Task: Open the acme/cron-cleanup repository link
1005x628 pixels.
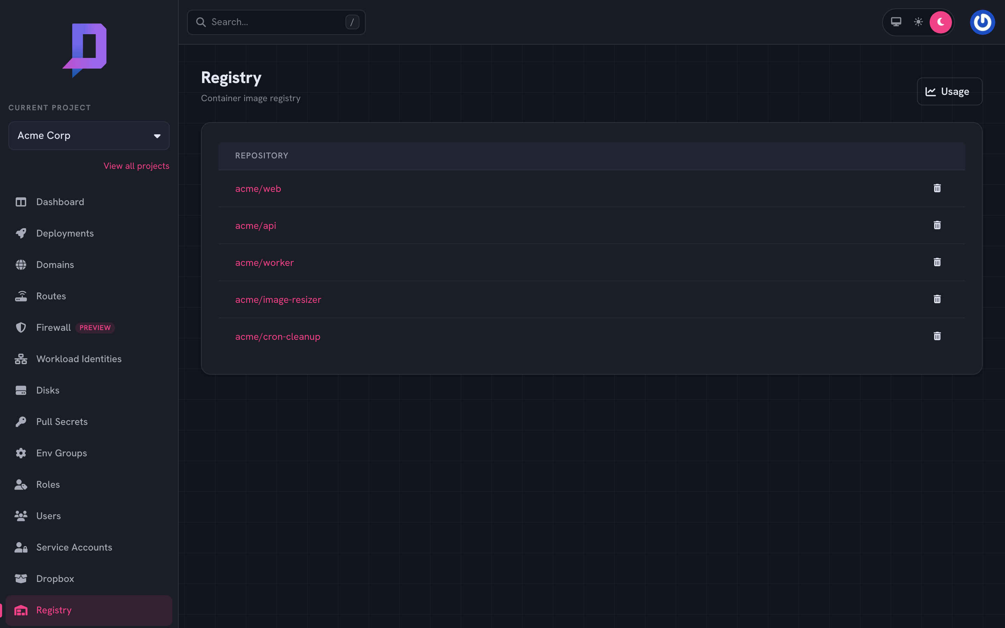Action: pyautogui.click(x=277, y=336)
